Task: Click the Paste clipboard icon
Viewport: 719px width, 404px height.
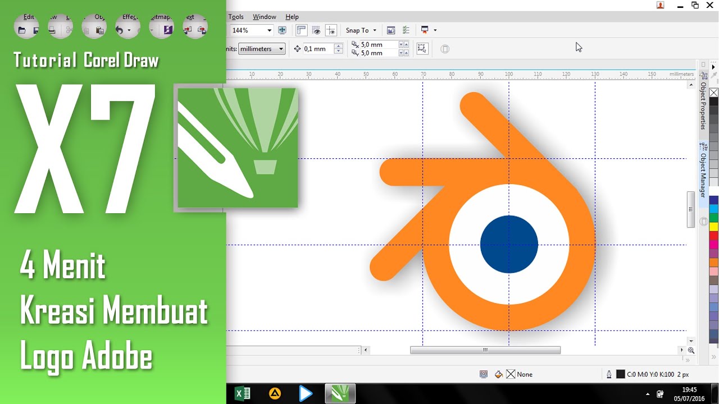Action: coord(99,31)
